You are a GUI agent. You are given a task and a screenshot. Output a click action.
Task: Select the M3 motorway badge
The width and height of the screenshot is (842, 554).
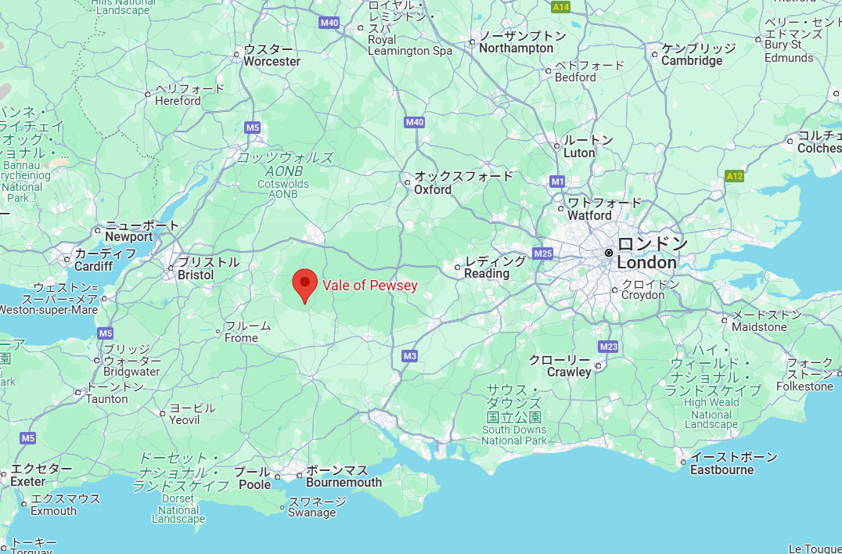(410, 356)
